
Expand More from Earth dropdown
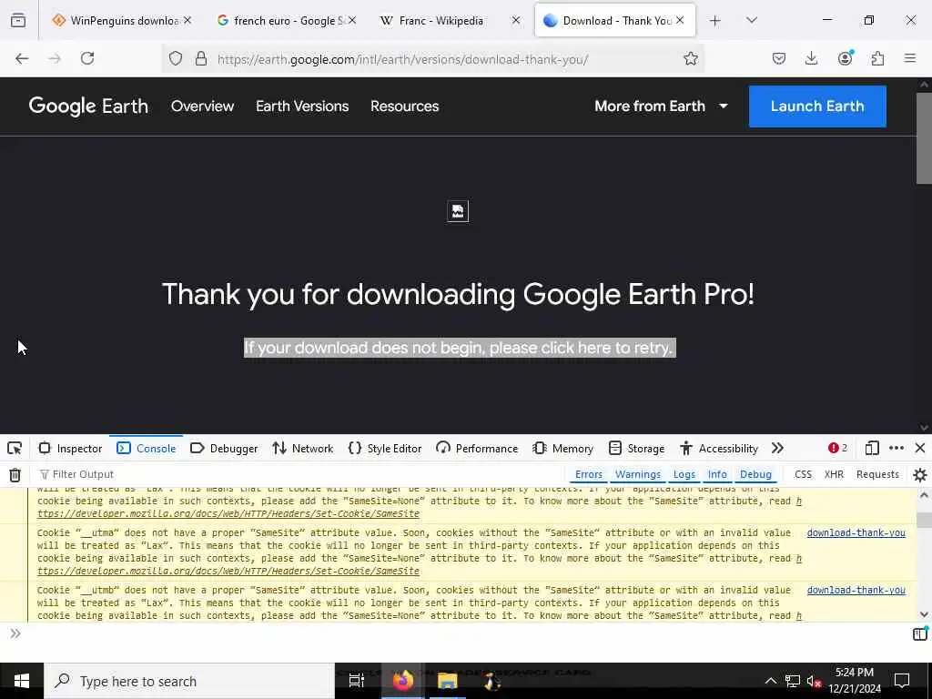coord(661,106)
